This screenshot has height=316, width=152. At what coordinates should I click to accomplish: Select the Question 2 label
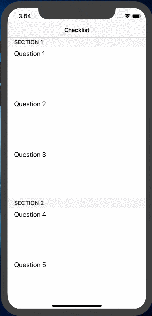pos(30,104)
